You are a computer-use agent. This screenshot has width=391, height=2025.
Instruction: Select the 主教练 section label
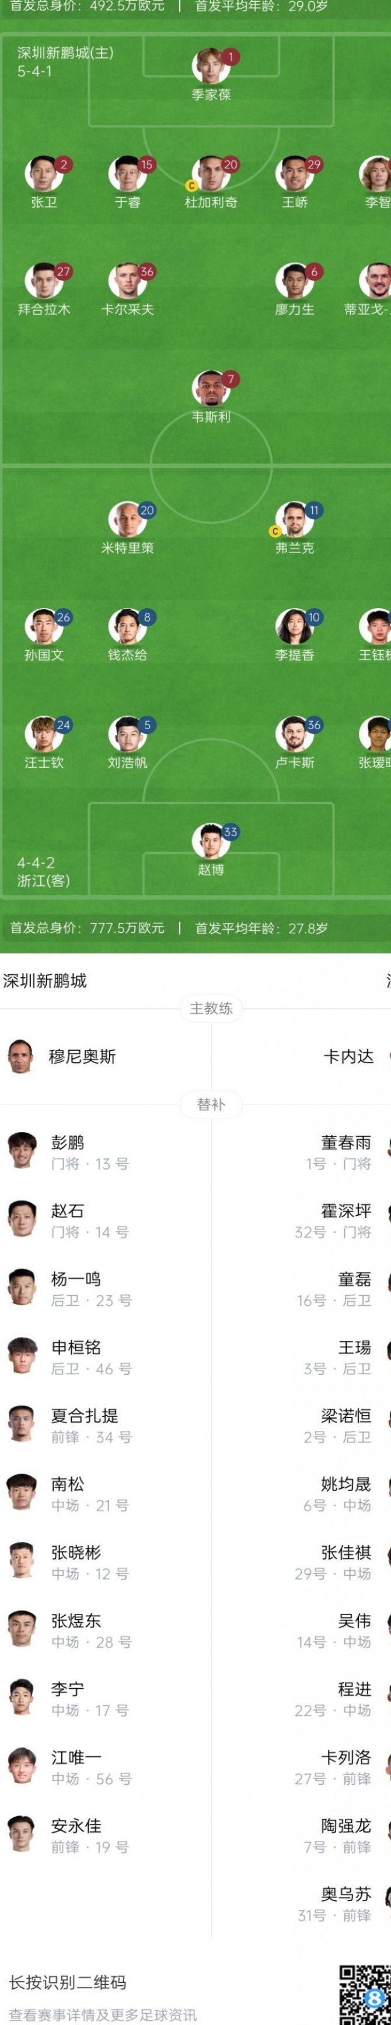(211, 1009)
